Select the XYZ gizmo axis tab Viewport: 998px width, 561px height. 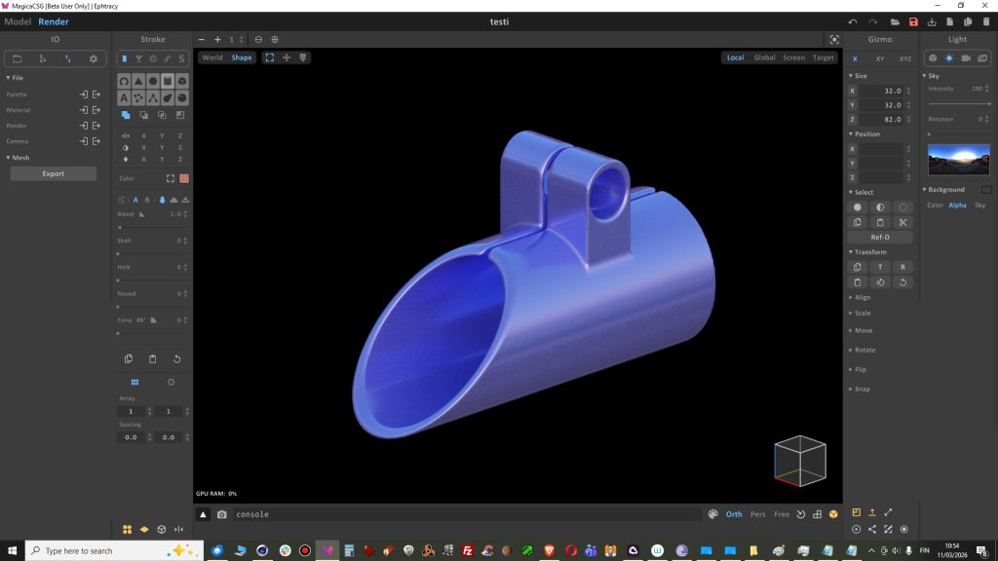point(904,58)
